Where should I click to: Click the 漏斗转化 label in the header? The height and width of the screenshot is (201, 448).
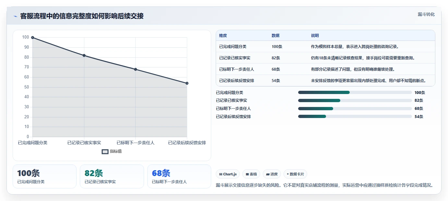(426, 14)
